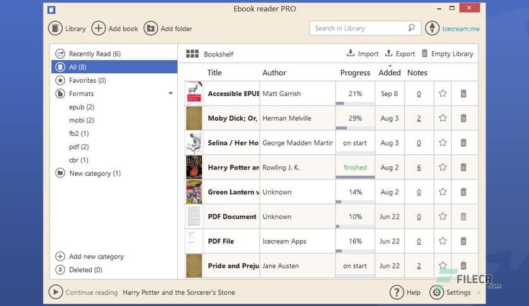Click Harry Potter finished progress bar
Image resolution: width=529 pixels, height=306 pixels.
tap(355, 177)
